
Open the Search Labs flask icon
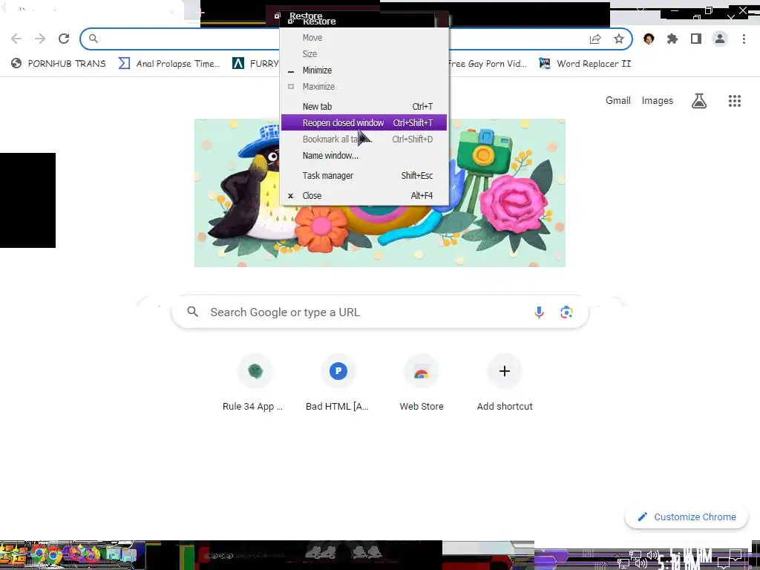tap(699, 101)
